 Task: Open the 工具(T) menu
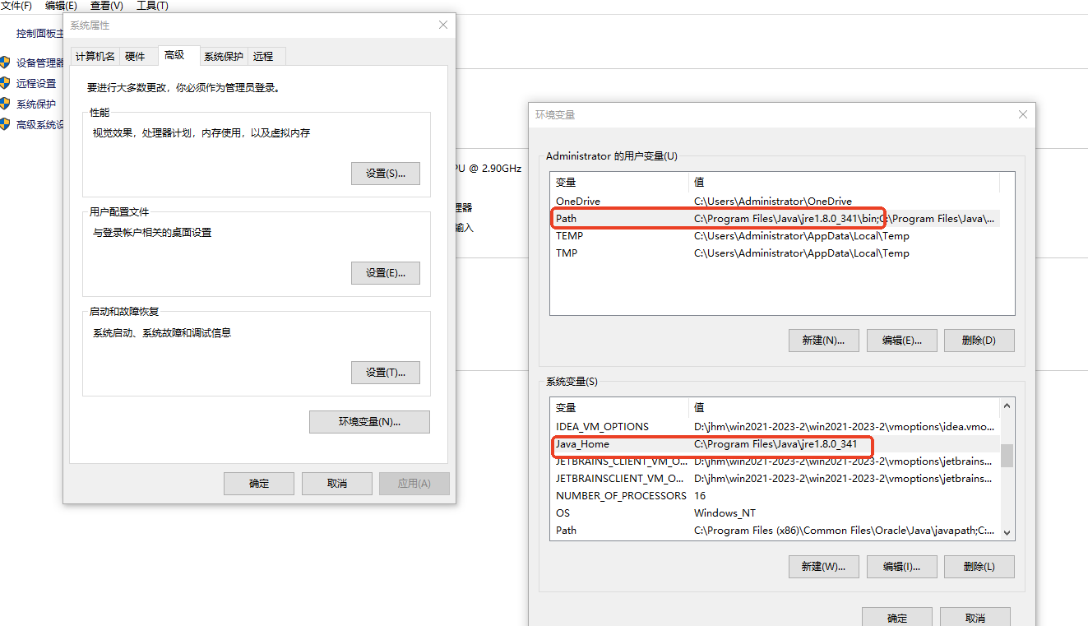pyautogui.click(x=151, y=6)
